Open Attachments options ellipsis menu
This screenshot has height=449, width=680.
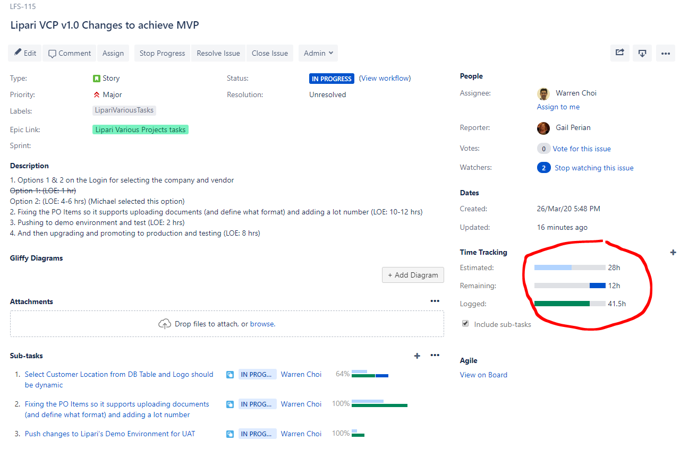[435, 301]
